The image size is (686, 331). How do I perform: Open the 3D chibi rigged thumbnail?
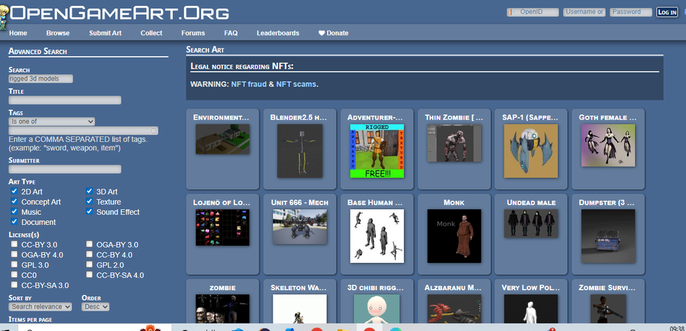376,309
